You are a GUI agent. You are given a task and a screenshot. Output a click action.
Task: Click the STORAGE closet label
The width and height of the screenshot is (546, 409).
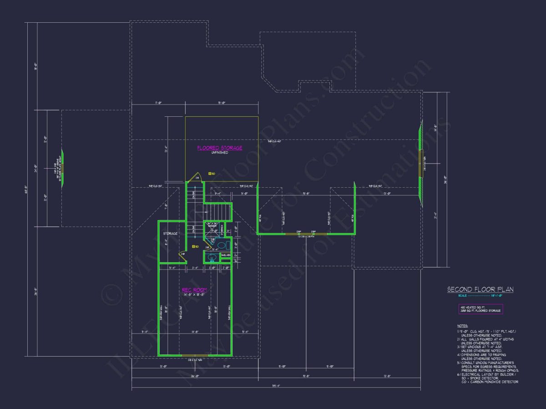pyautogui.click(x=171, y=234)
